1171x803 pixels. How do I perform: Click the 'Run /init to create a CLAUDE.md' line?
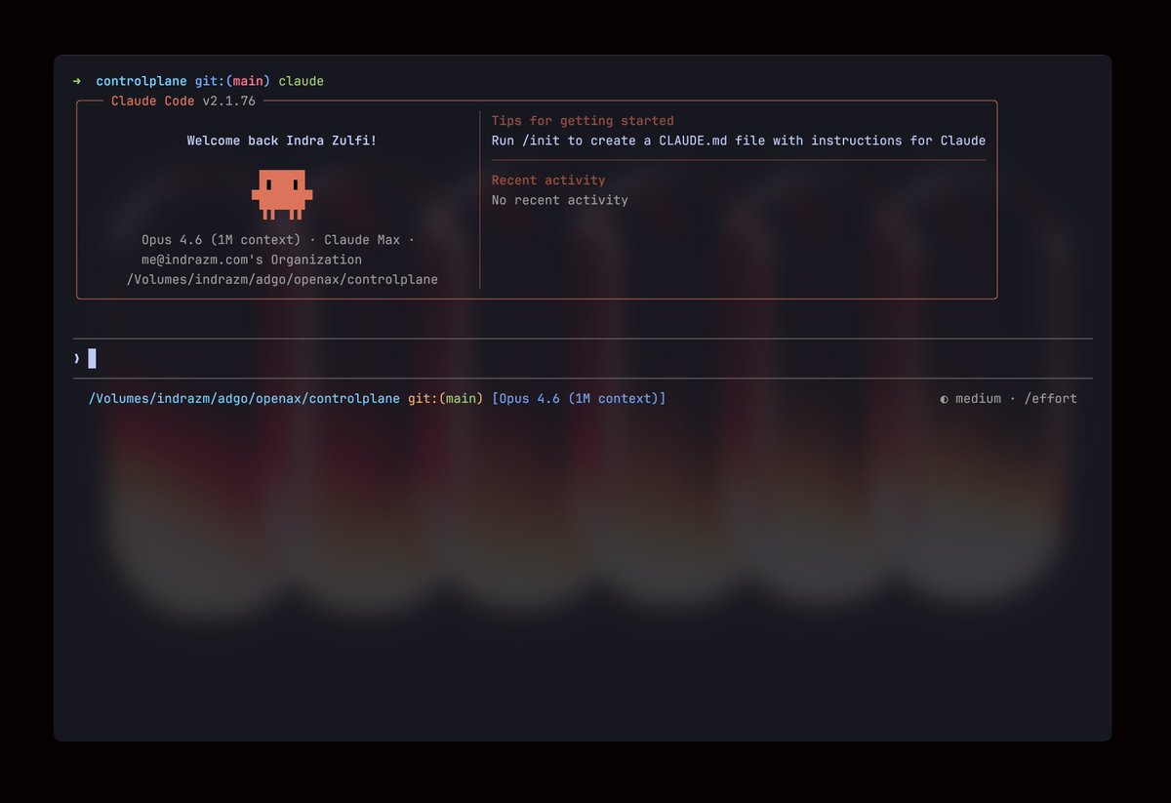coord(739,141)
